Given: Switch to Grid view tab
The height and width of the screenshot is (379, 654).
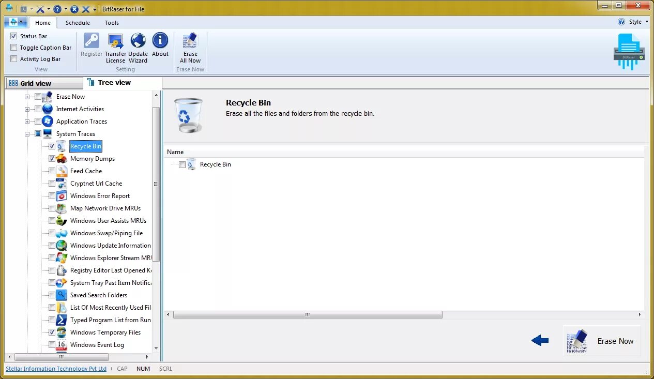Looking at the screenshot, I should click(44, 83).
